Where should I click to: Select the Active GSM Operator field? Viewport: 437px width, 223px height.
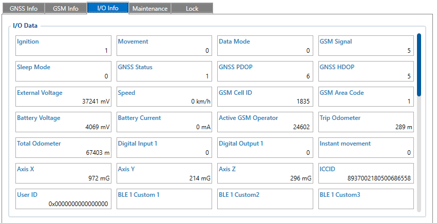point(265,122)
